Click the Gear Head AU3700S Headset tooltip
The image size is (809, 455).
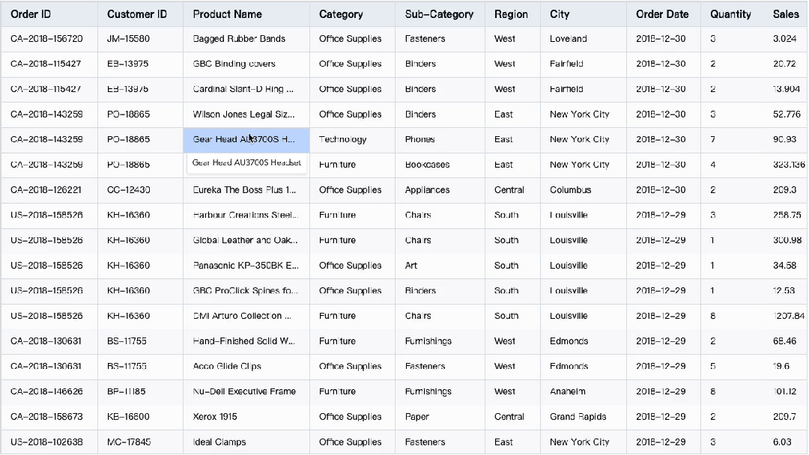pos(246,163)
